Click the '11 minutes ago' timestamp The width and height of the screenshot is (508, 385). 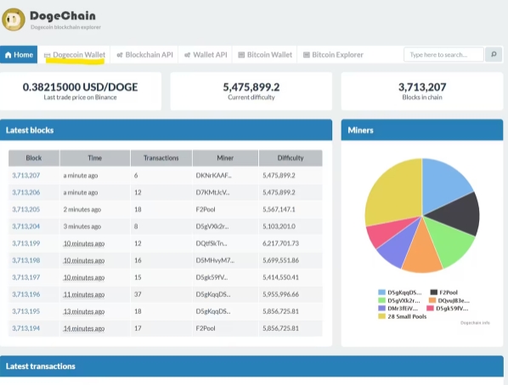click(84, 294)
